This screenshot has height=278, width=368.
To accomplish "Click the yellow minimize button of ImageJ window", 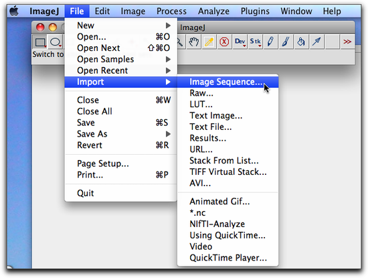I will click(53, 27).
